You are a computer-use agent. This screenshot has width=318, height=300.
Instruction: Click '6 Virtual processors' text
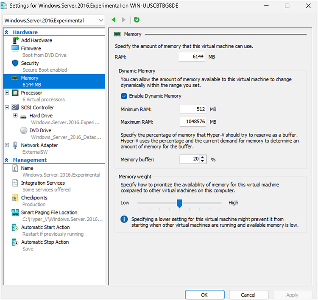(44, 100)
